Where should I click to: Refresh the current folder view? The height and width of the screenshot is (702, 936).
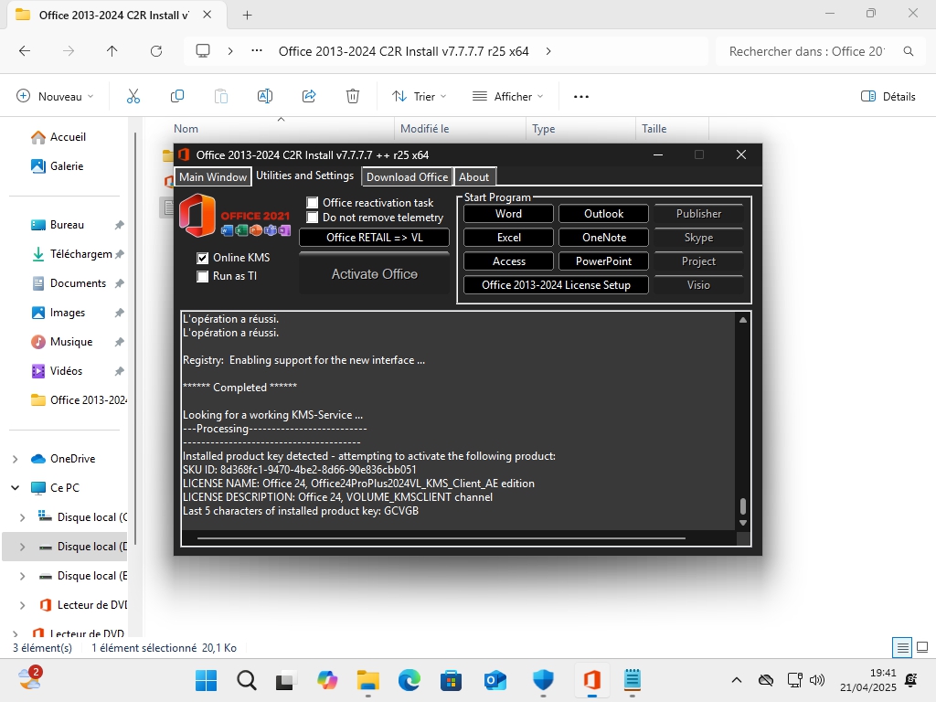point(156,51)
